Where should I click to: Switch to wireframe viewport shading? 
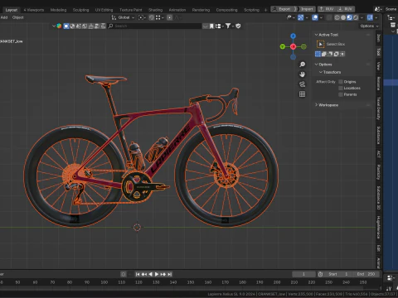337,17
